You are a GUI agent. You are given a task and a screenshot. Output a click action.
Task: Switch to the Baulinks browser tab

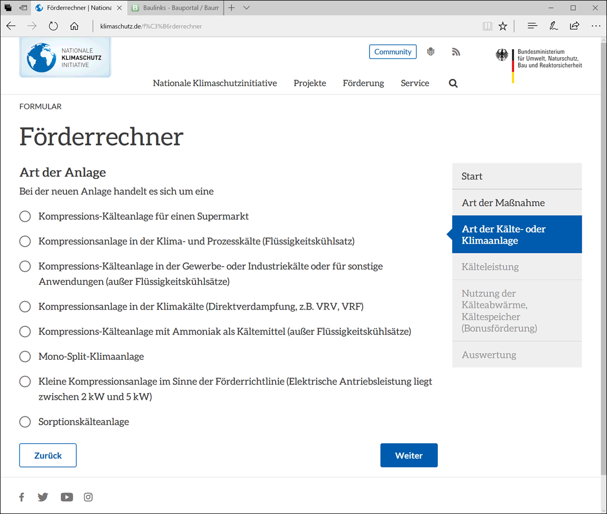tap(176, 8)
